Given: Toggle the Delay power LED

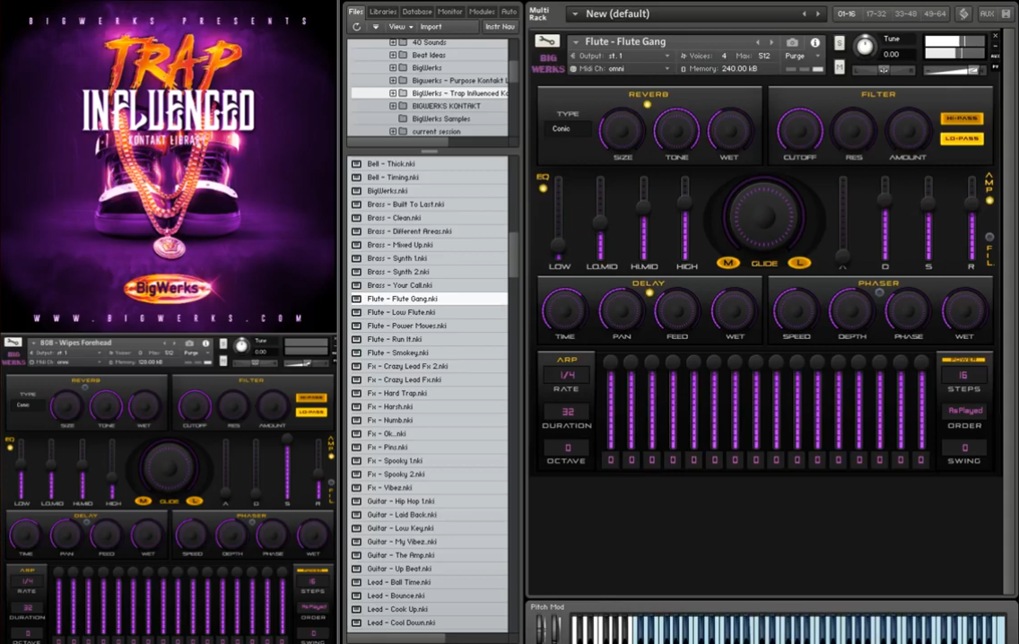Looking at the screenshot, I should click(x=649, y=293).
